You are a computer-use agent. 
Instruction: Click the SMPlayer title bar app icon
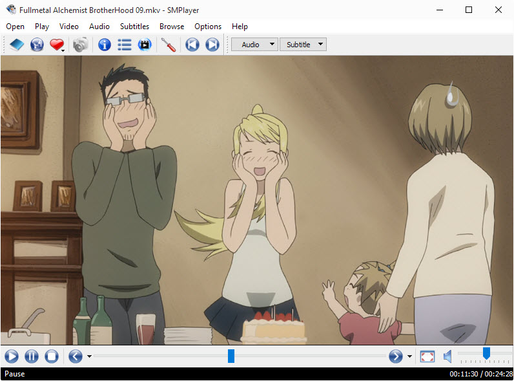[11, 10]
